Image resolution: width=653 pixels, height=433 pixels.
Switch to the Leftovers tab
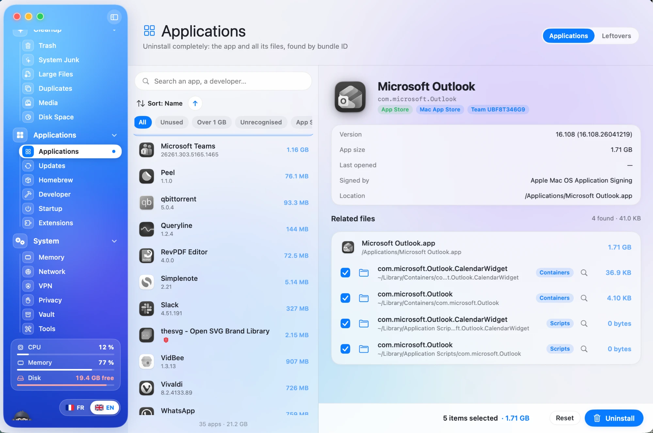[616, 36]
